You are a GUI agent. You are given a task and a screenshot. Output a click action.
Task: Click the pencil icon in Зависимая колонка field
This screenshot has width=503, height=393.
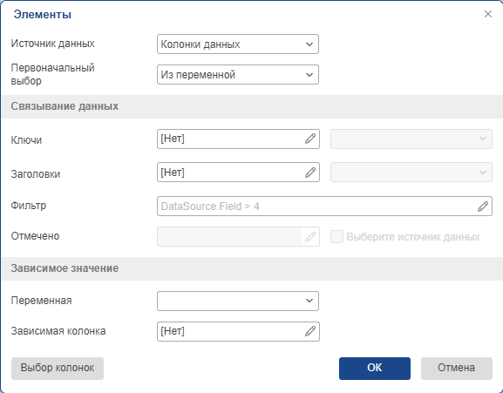[x=309, y=331]
